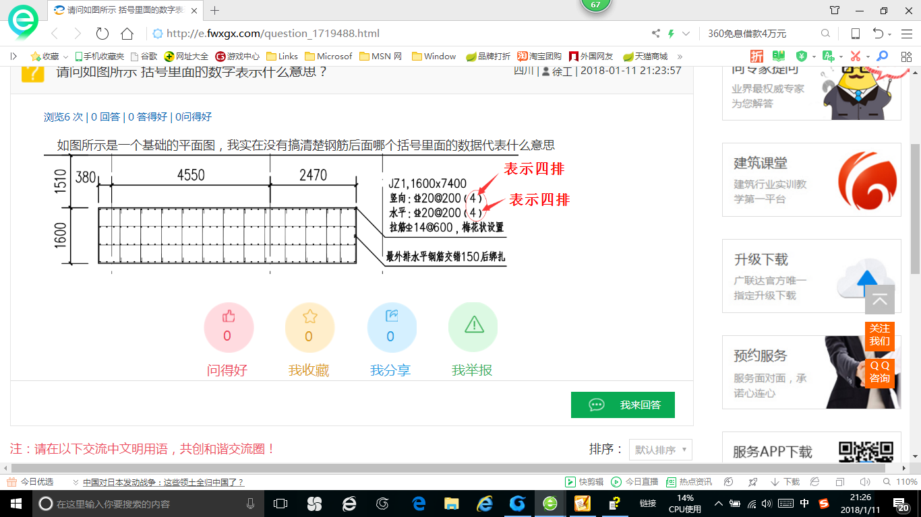Click the green 我来回答 button
This screenshot has height=517, width=921.
[x=623, y=405]
